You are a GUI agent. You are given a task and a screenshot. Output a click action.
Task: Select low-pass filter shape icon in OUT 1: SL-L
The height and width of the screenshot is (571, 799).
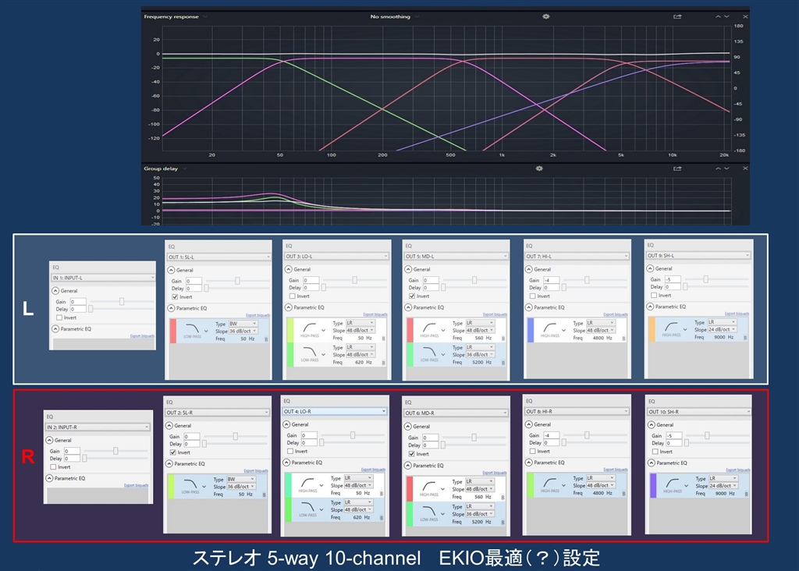(193, 328)
